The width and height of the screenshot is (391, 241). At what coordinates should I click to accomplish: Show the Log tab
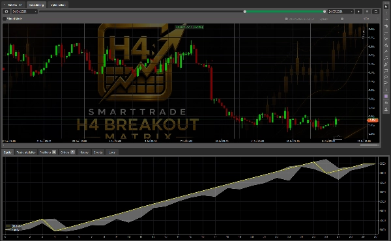(x=111, y=152)
